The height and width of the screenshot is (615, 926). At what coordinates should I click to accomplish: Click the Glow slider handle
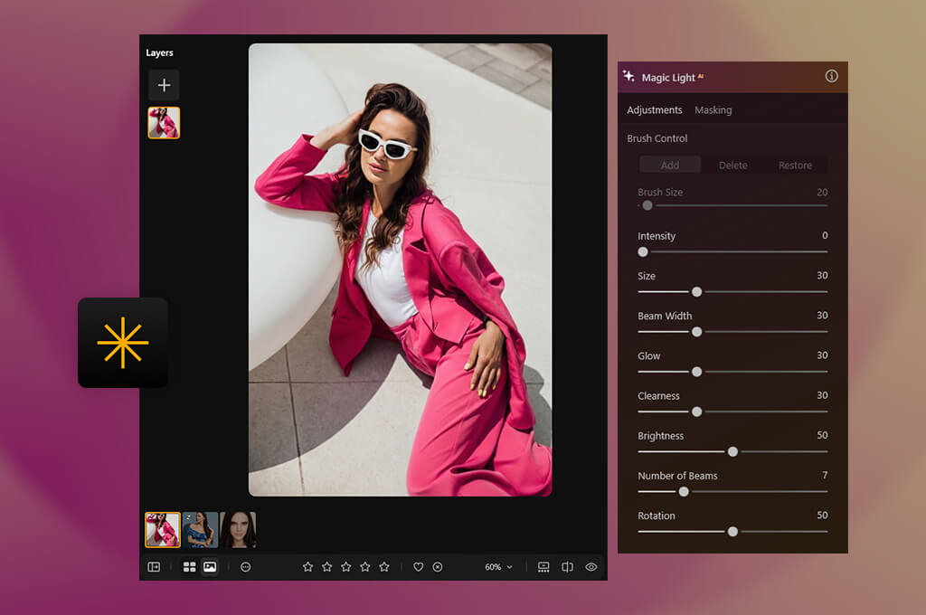click(697, 372)
